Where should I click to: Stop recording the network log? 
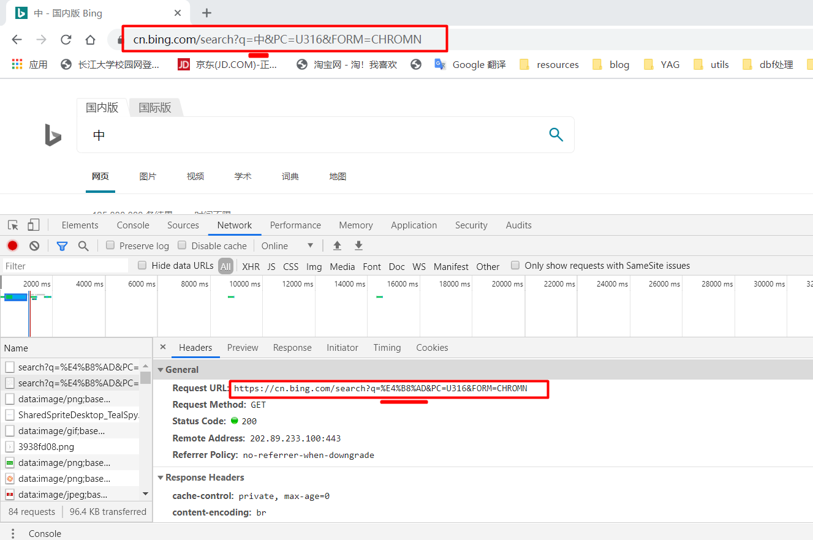click(12, 246)
